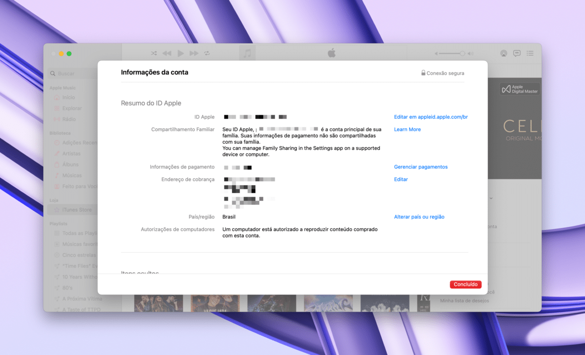Adjust the volume slider
The height and width of the screenshot is (355, 585).
click(x=450, y=53)
